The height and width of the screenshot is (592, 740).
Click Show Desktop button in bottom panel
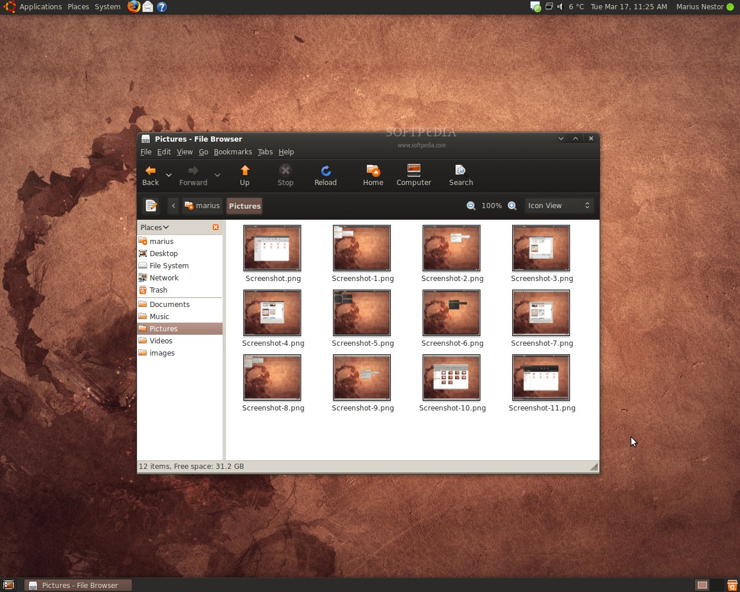click(9, 585)
